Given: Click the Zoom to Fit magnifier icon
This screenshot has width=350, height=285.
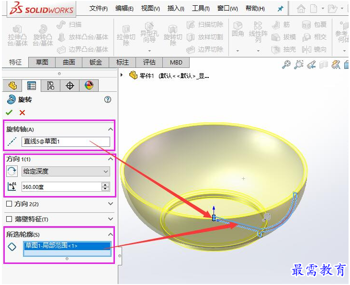Looking at the screenshot, I should [286, 65].
